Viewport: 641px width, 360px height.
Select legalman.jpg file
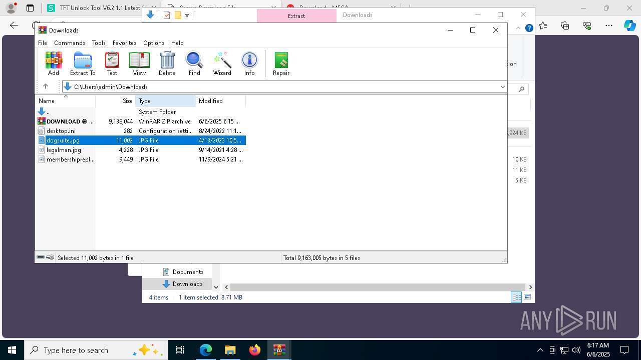point(141,150)
